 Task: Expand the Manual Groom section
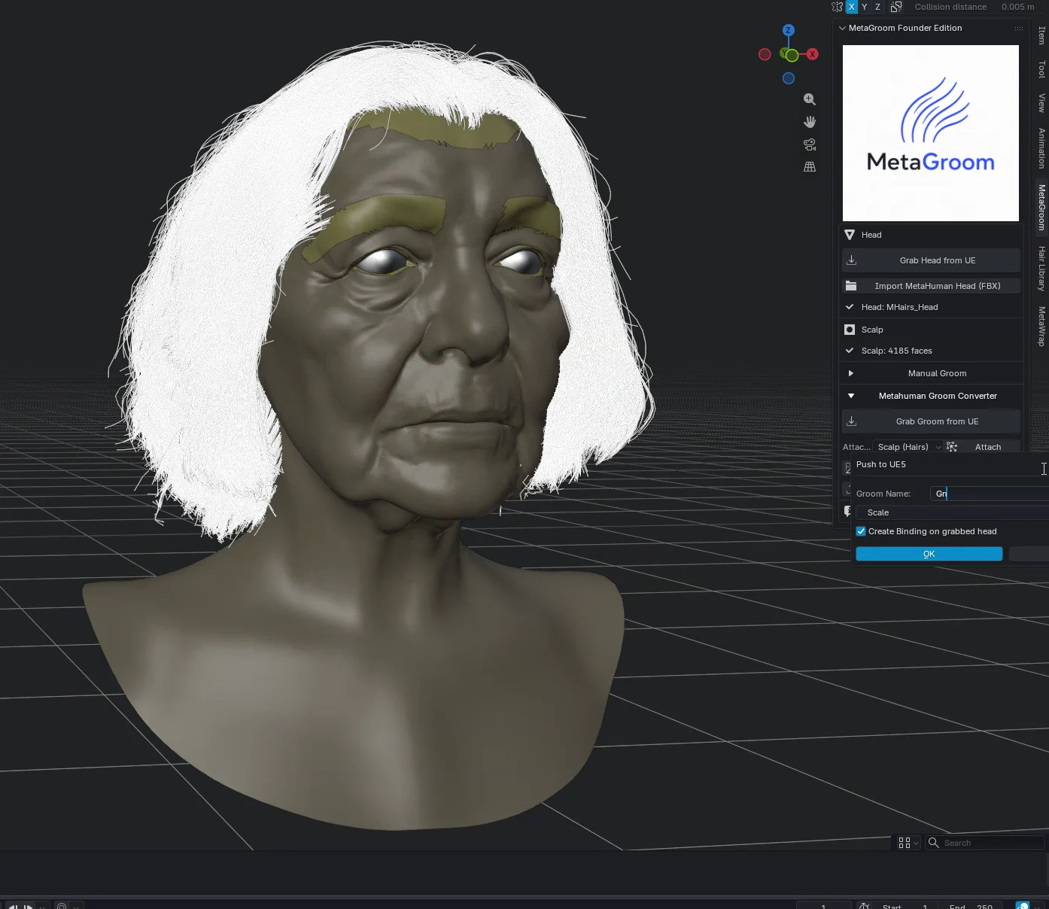(x=932, y=373)
